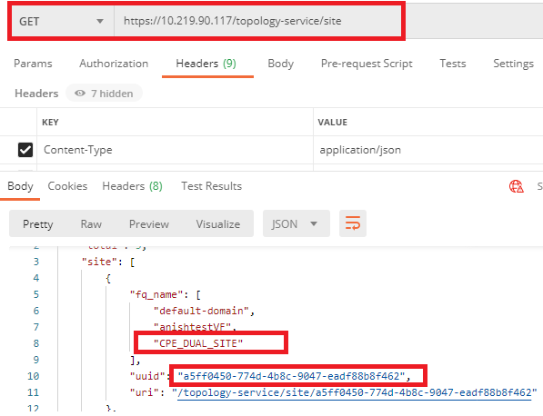
Task: Select the Visualize response view
Action: click(x=218, y=224)
